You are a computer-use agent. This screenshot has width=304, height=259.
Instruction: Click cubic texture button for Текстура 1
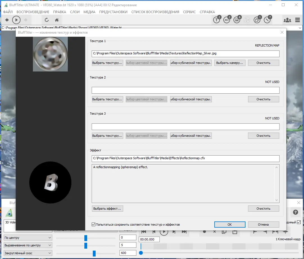coord(191,63)
